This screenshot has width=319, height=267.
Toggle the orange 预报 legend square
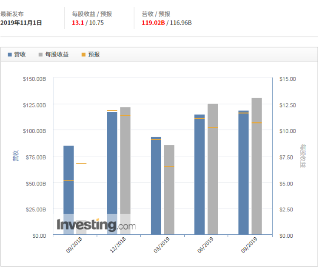(83, 54)
